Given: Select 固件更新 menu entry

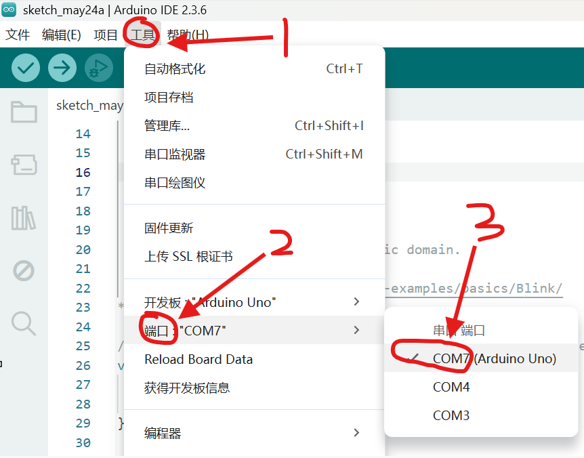Looking at the screenshot, I should click(x=254, y=228).
